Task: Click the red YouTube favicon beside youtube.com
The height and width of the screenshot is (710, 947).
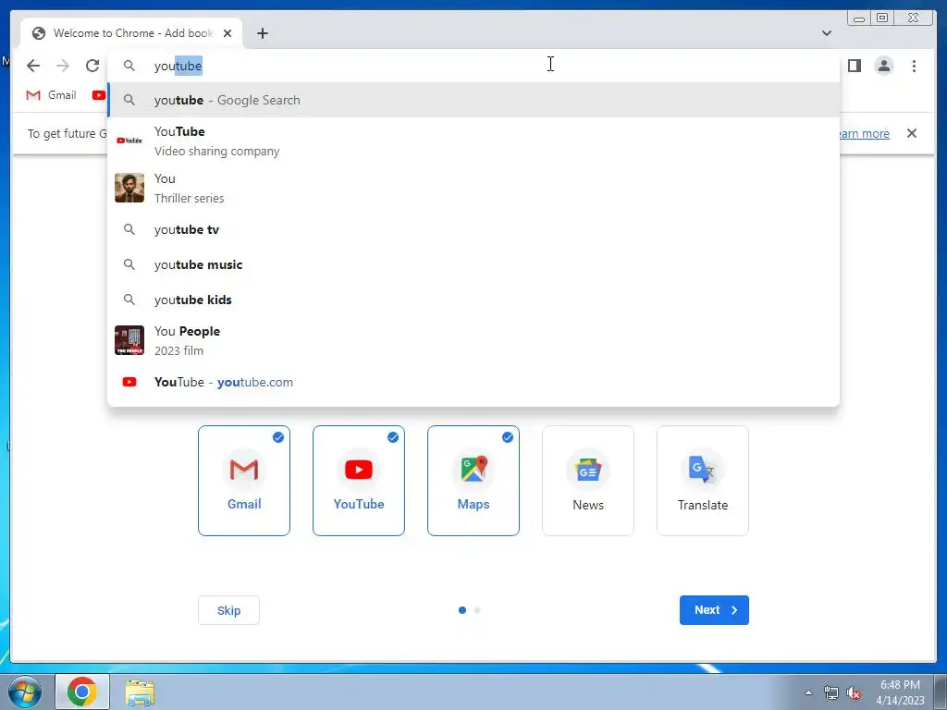Action: click(129, 382)
